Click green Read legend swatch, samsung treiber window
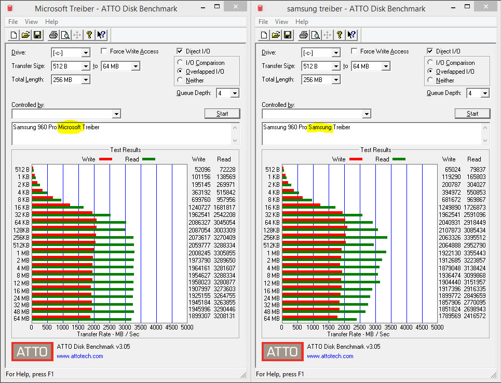This screenshot has height=383, width=501. click(399, 159)
